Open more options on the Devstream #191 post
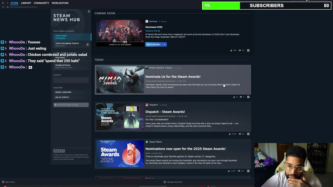This screenshot has height=187, width=333. [248, 50]
